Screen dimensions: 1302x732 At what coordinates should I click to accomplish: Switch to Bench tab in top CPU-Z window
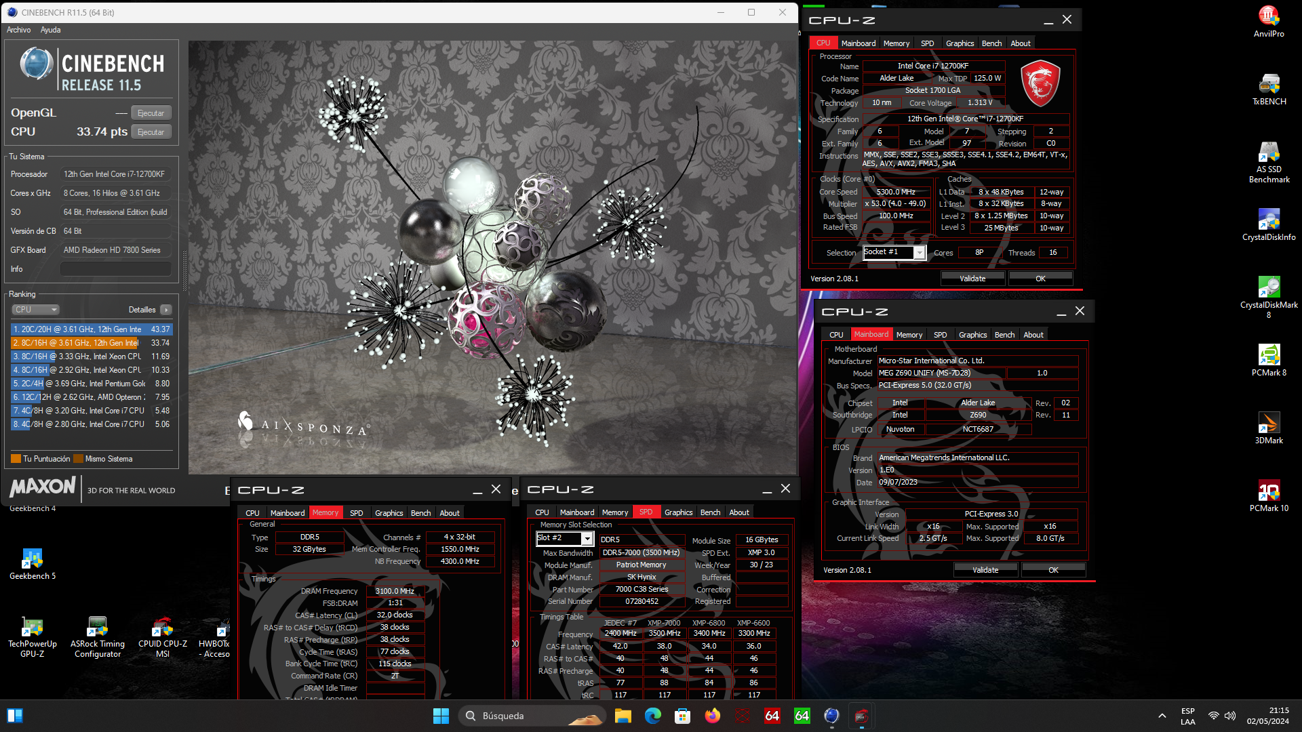[991, 43]
